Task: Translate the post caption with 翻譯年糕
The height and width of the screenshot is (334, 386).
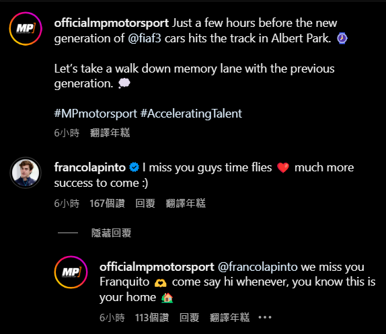Action: 110,133
